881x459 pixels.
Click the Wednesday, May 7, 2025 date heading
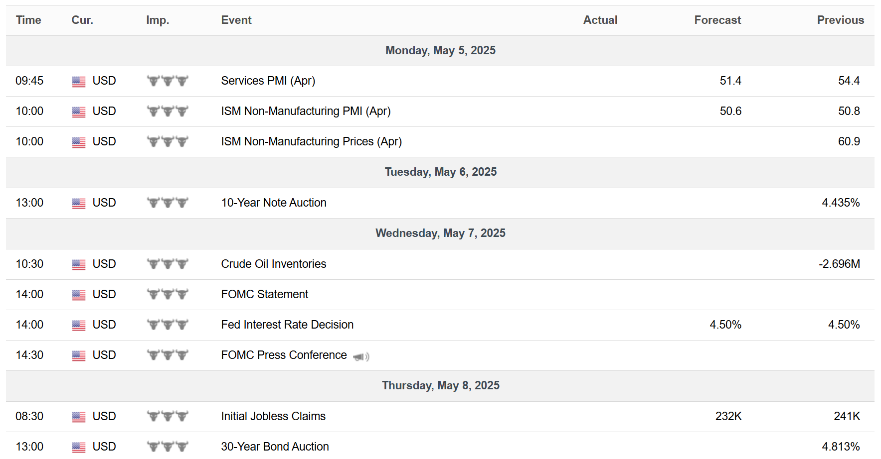(x=440, y=233)
